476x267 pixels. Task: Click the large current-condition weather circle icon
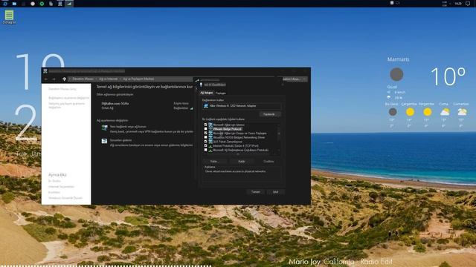[x=396, y=74]
